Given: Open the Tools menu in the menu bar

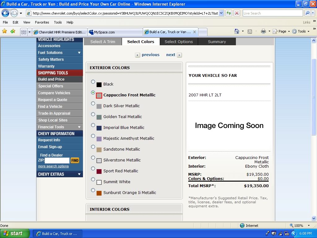Looking at the screenshot, I should pyautogui.click(x=58, y=22).
